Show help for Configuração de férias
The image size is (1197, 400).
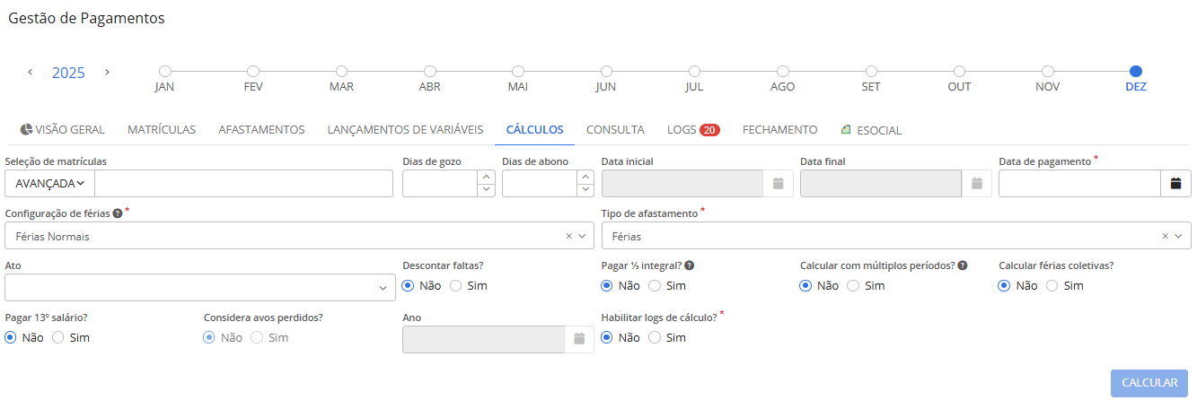pyautogui.click(x=118, y=213)
